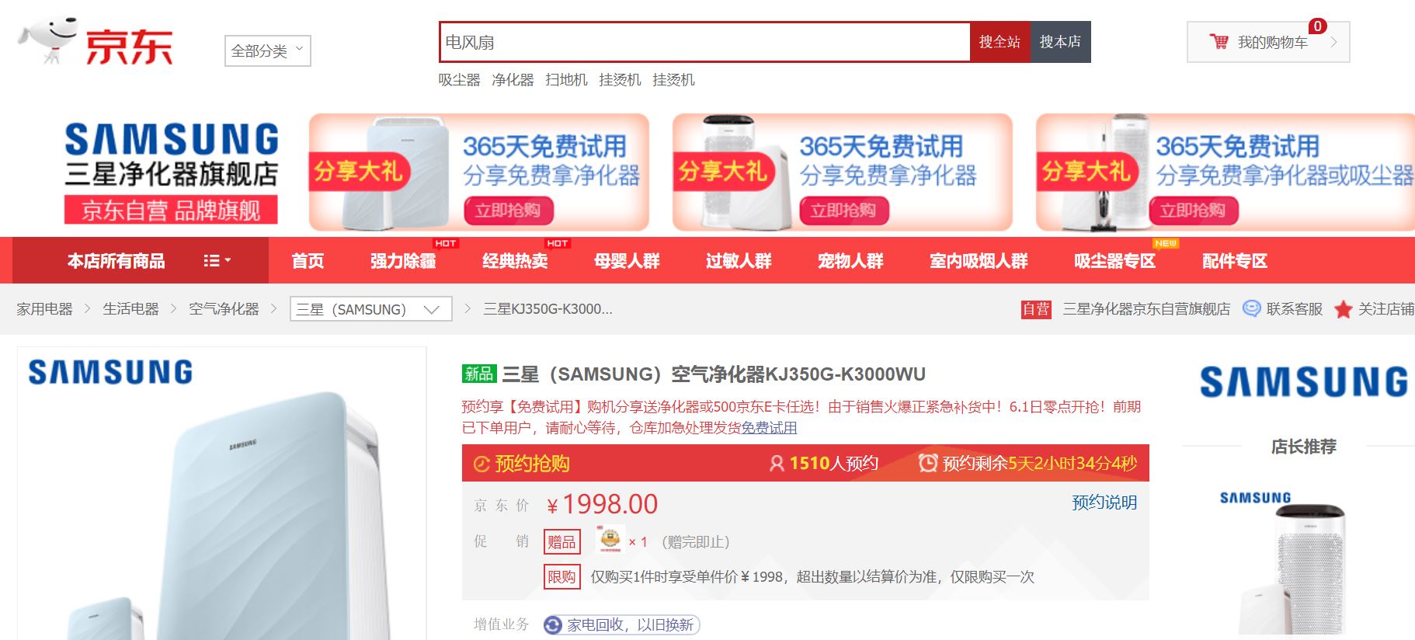Click the 净化器 hot search keyword
The height and width of the screenshot is (640, 1415).
[x=513, y=80]
